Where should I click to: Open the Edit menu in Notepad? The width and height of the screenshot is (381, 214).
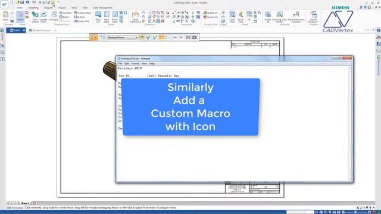click(127, 64)
